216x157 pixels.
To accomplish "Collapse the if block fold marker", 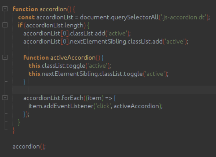I will tap(5, 25).
